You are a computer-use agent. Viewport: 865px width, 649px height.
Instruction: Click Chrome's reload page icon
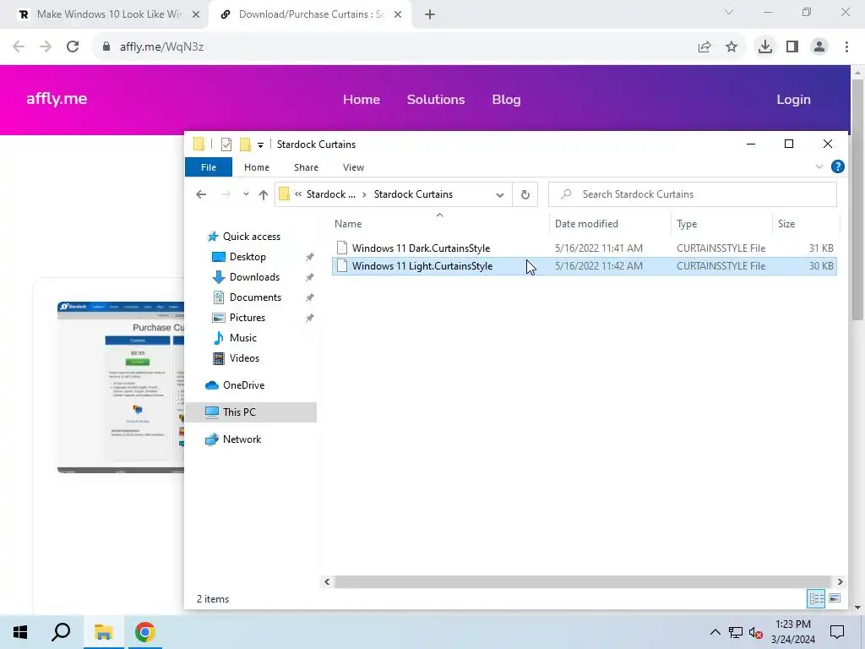point(73,47)
